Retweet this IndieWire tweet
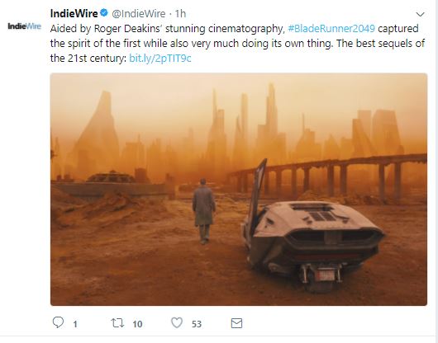This screenshot has height=343, width=438. (x=117, y=323)
